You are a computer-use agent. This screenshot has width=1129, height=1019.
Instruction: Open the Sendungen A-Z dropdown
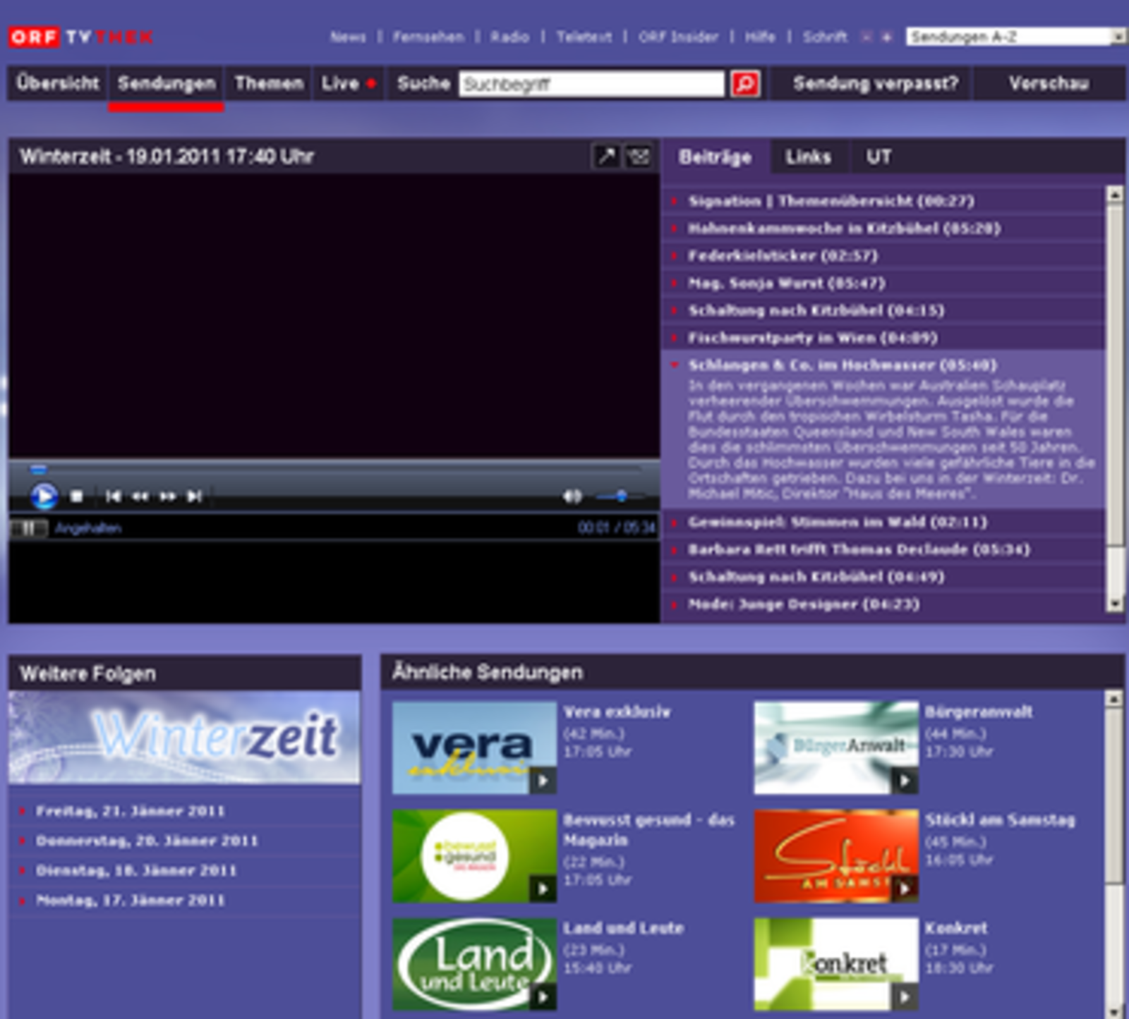[1016, 37]
